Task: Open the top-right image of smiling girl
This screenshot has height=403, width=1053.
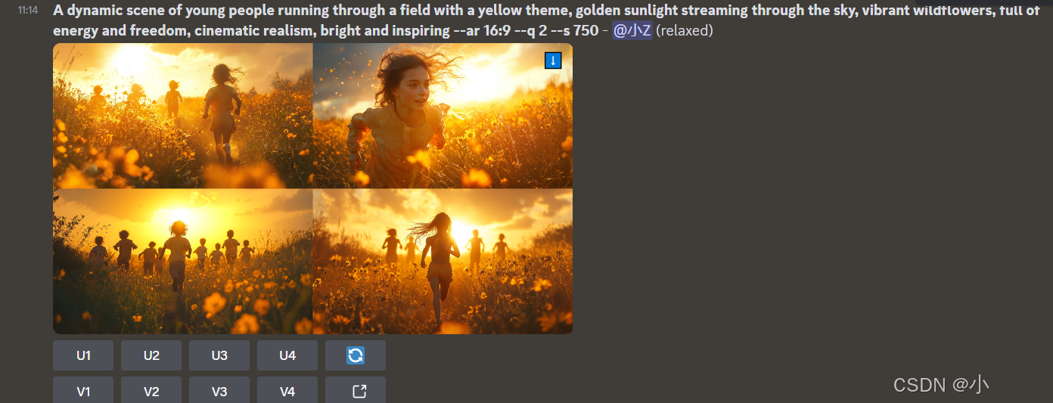Action: coord(443,116)
